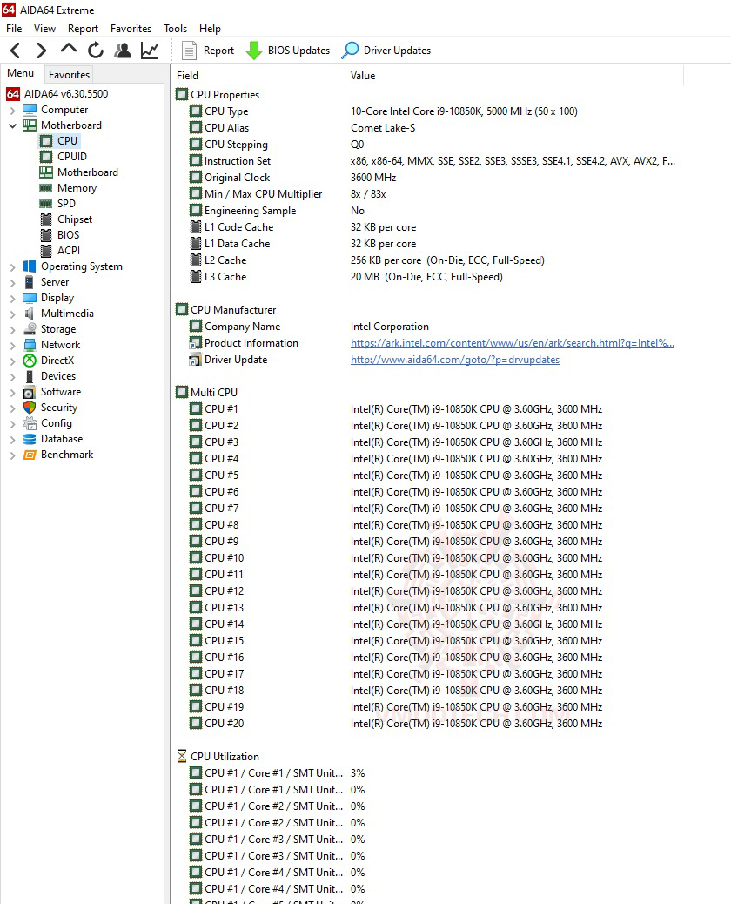Click the CPU Utilization hourglass icon
Image resolution: width=731 pixels, height=904 pixels.
tap(182, 756)
